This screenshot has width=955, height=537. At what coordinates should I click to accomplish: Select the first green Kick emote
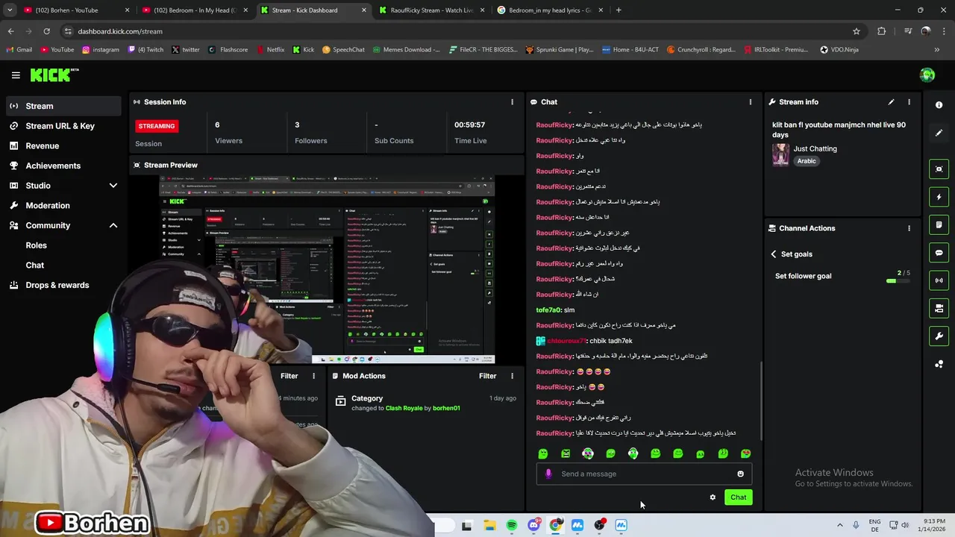pyautogui.click(x=543, y=453)
